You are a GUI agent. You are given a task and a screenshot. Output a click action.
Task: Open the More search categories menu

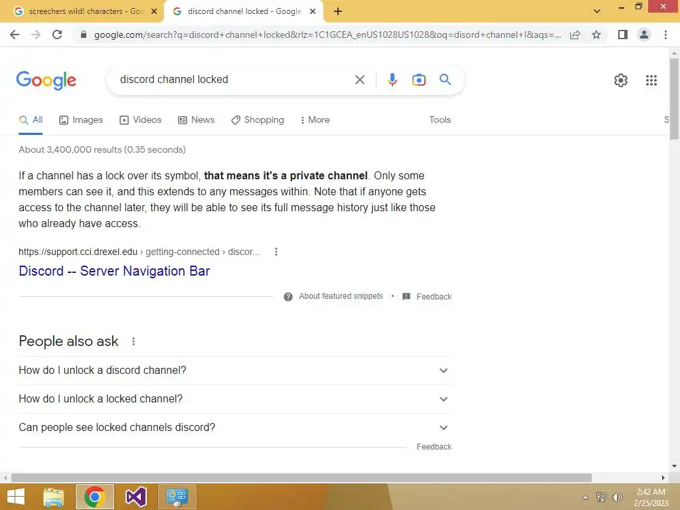point(315,120)
